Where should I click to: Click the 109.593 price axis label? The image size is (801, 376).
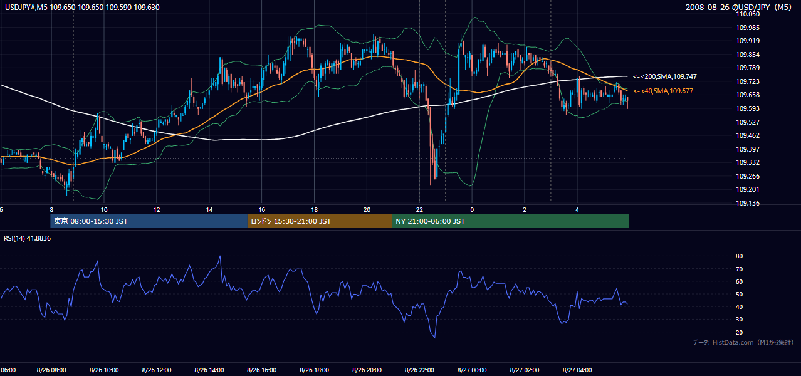pyautogui.click(x=748, y=108)
